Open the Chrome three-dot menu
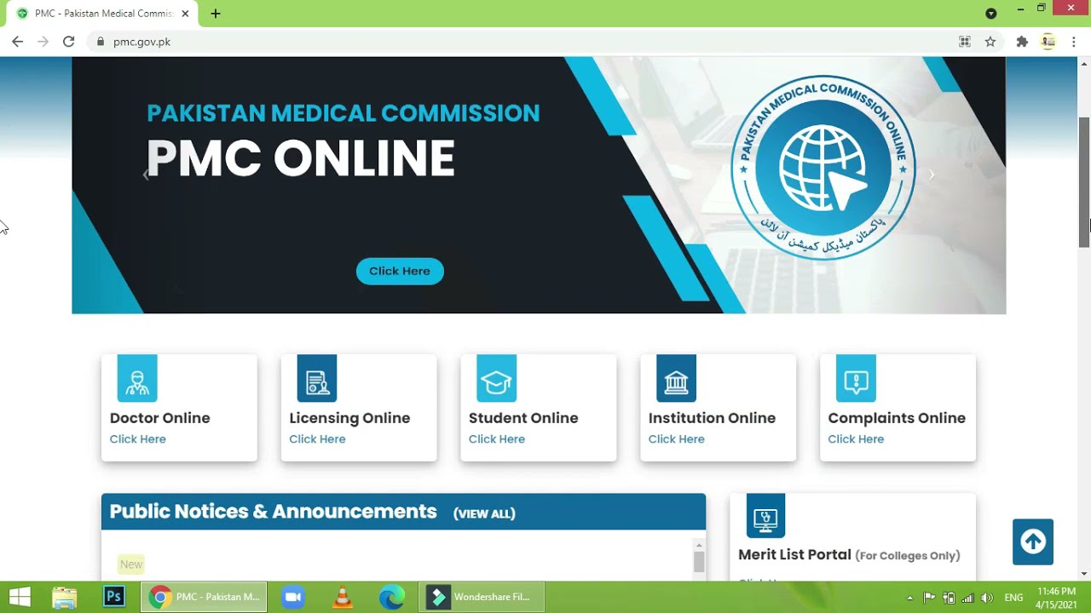This screenshot has width=1091, height=613. tap(1074, 42)
